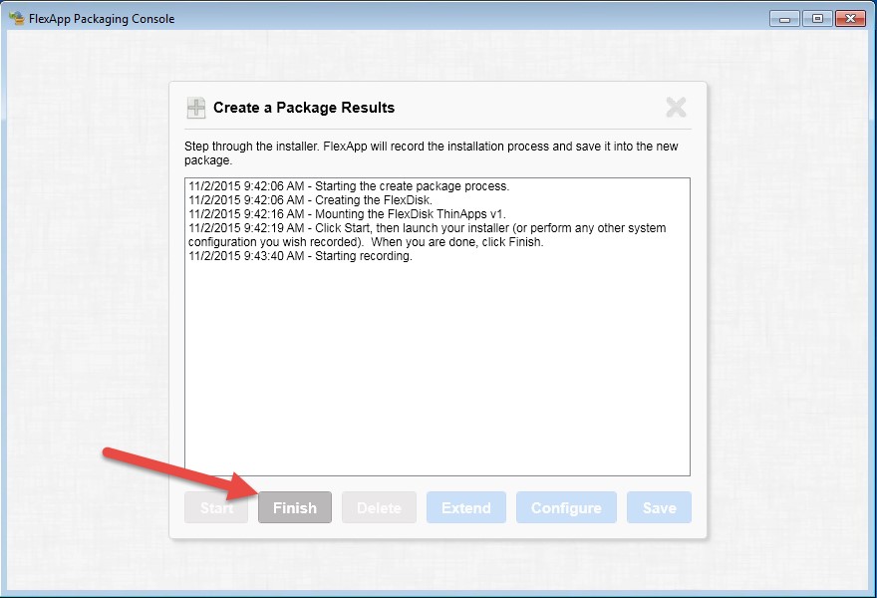Click the Delete button
This screenshot has width=877, height=598.
379,507
